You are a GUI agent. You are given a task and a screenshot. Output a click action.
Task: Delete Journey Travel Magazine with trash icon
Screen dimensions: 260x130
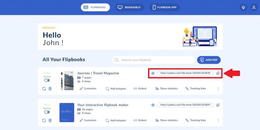pyautogui.click(x=50, y=89)
